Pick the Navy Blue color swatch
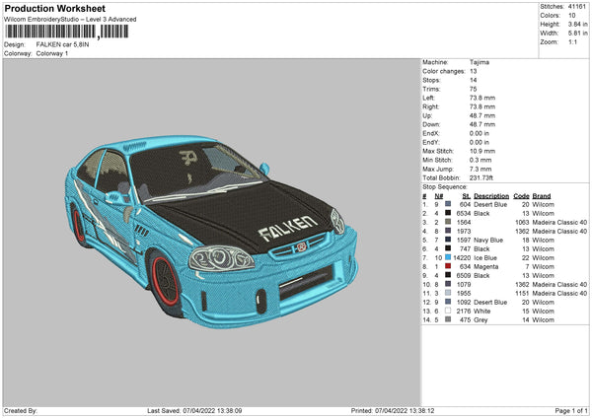 coord(448,240)
